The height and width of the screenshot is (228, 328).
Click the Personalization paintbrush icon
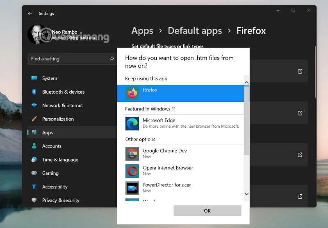[x=34, y=119]
